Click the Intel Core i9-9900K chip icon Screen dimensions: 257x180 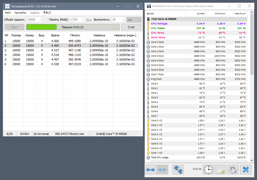[148, 19]
